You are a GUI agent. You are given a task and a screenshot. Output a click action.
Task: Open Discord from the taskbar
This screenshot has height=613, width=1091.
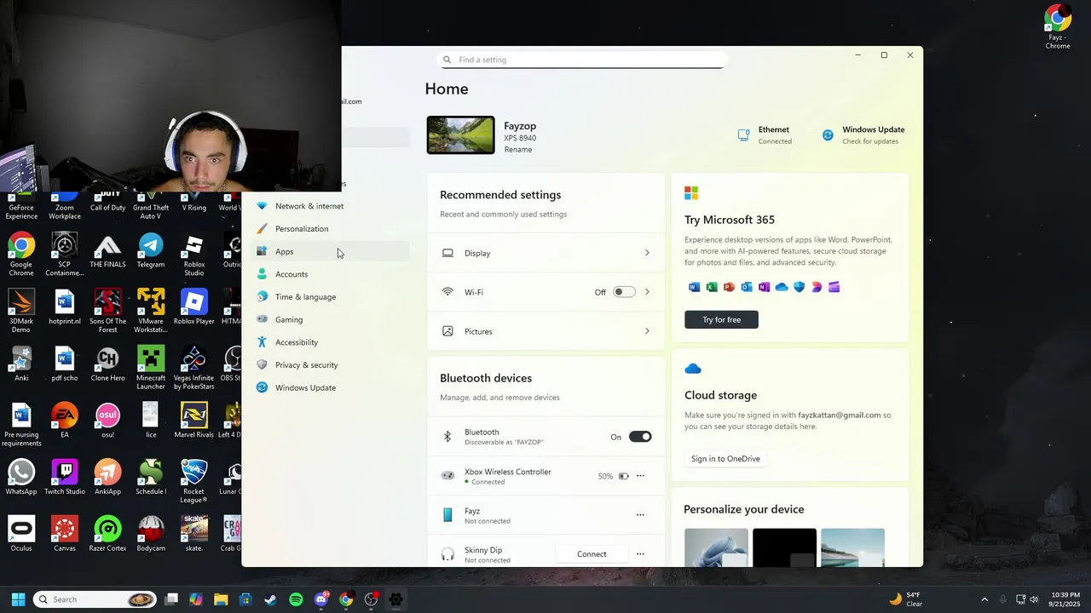321,599
